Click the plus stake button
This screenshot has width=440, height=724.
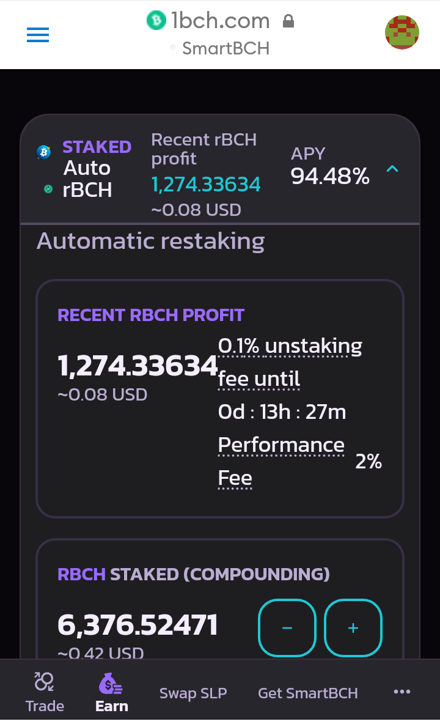[x=353, y=627]
